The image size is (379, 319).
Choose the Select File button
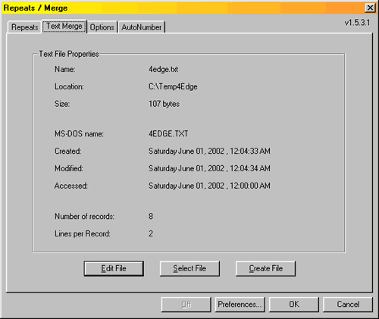[x=189, y=268]
